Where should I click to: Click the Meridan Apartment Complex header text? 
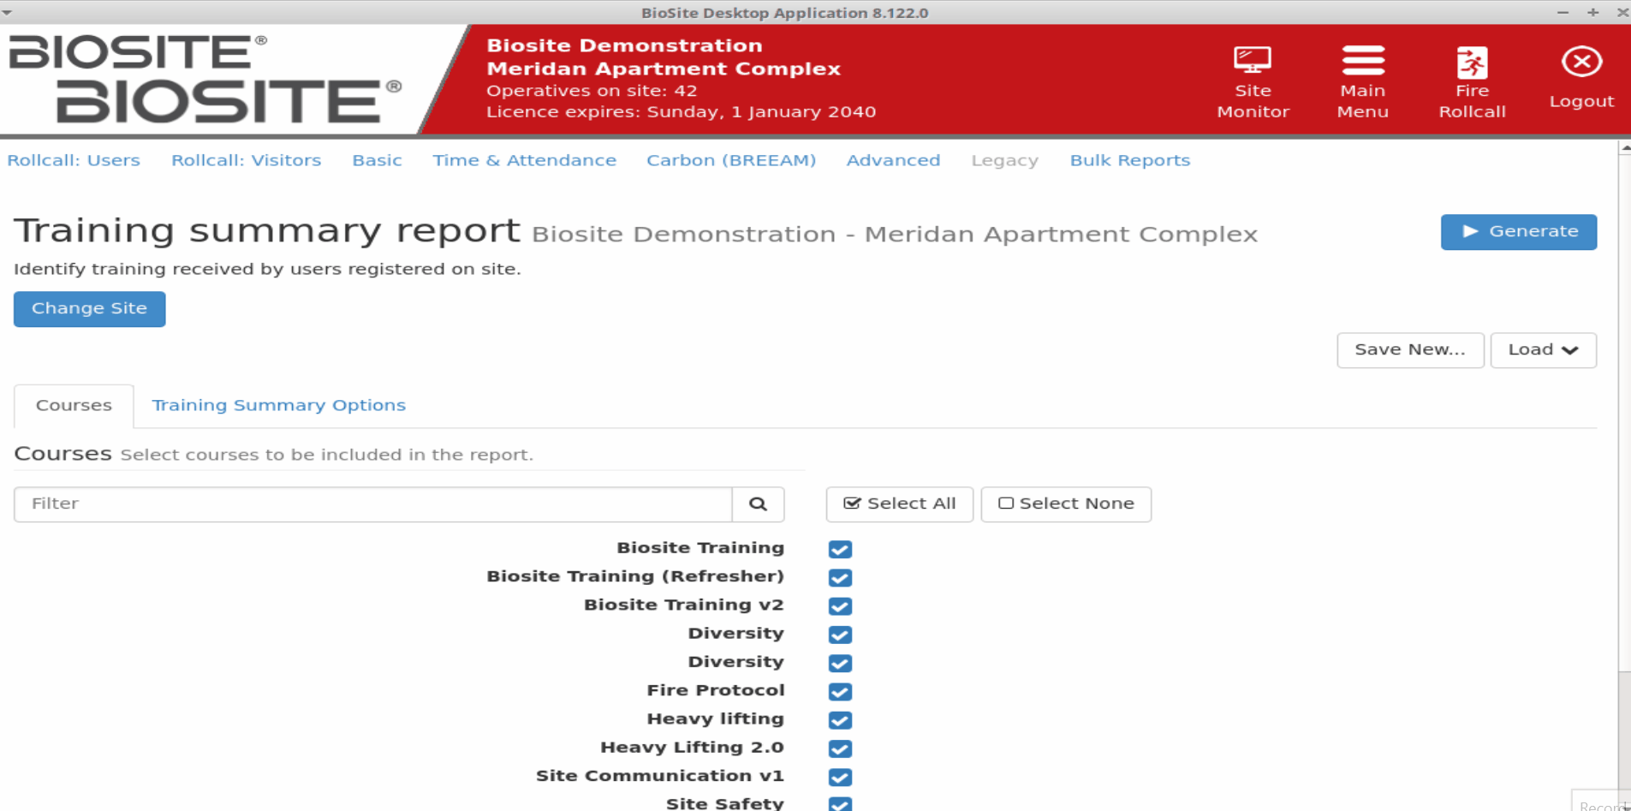(x=664, y=69)
